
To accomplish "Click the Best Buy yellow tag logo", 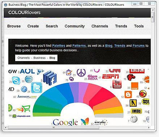I will click(x=146, y=102).
